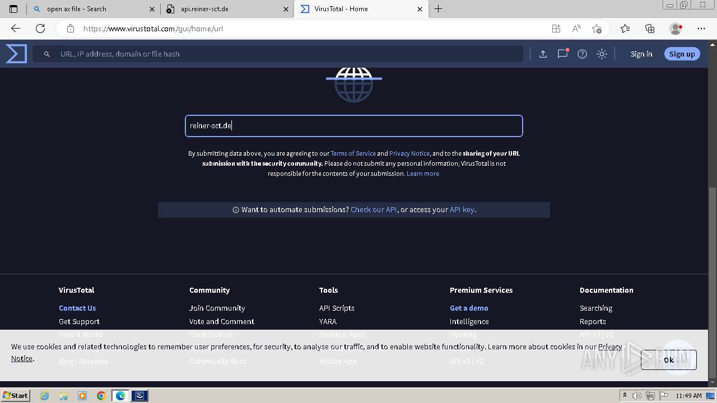Switch to the api.reiner-sct.de tab
The height and width of the screenshot is (403, 717).
[x=227, y=9]
